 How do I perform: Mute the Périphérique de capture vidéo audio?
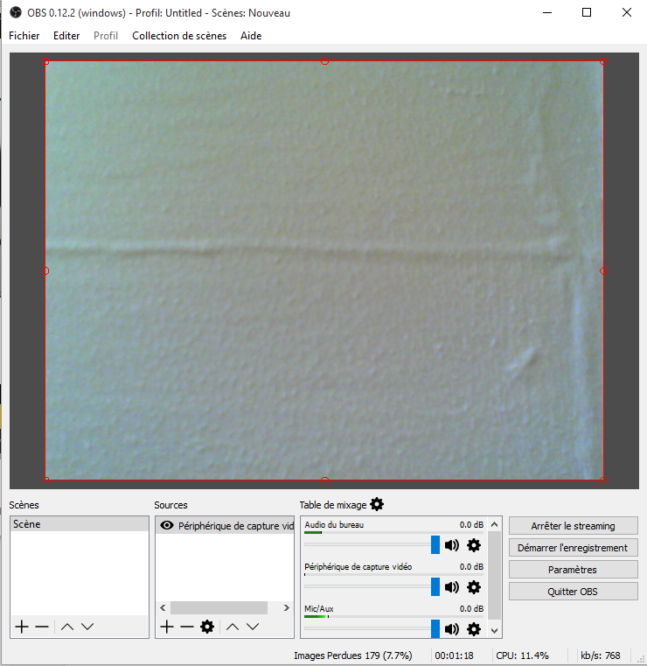point(452,587)
